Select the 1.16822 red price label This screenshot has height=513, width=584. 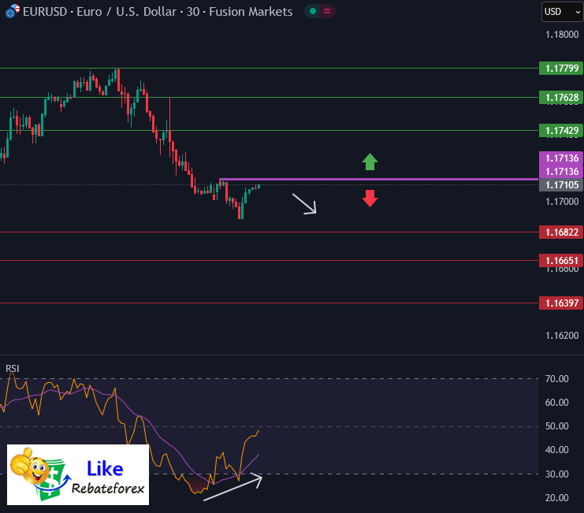point(561,232)
